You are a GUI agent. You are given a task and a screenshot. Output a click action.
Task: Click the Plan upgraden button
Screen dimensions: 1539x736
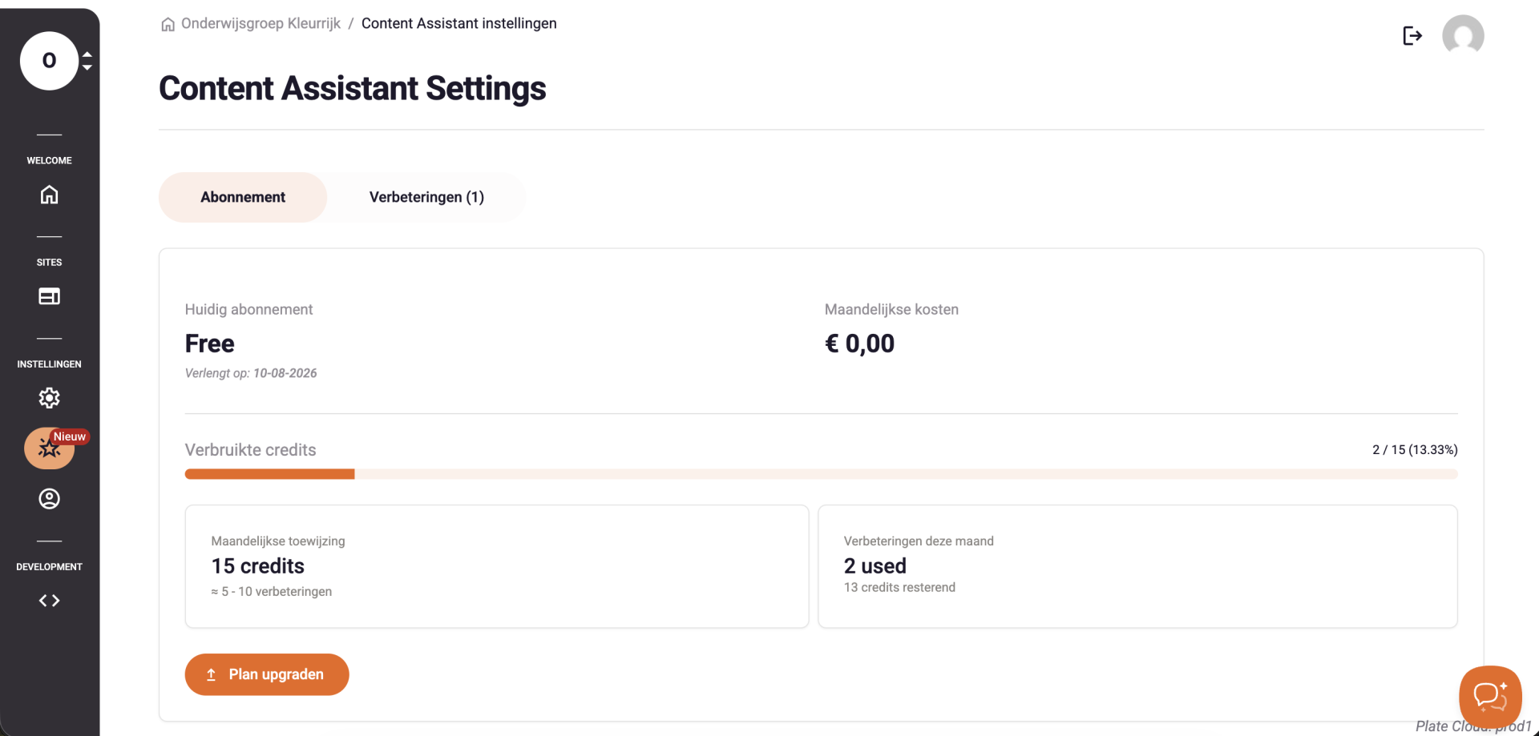(267, 674)
